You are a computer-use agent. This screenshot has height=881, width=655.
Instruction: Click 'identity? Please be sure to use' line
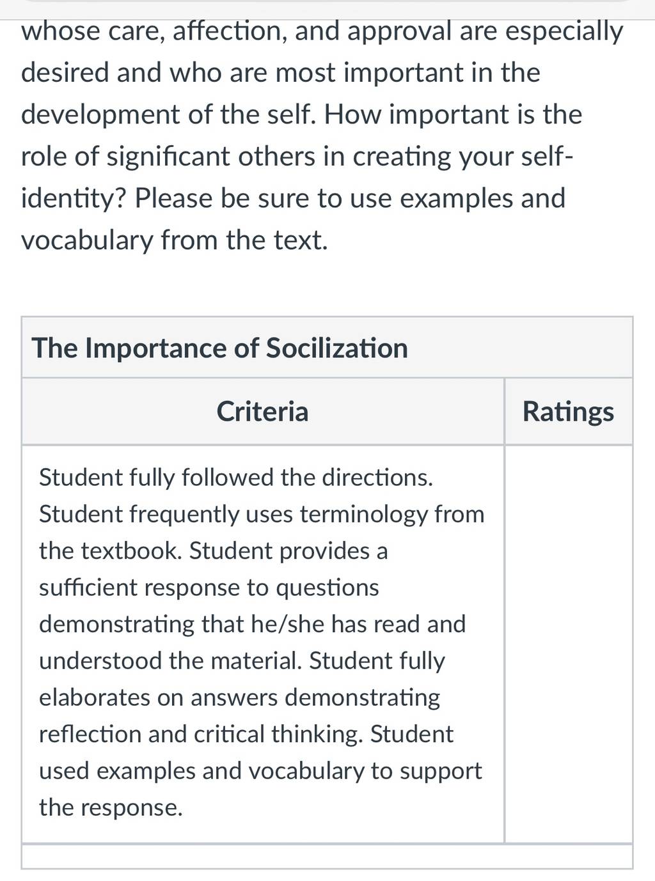pyautogui.click(x=294, y=198)
